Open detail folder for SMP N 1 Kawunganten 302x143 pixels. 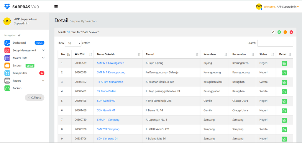[x=284, y=63]
